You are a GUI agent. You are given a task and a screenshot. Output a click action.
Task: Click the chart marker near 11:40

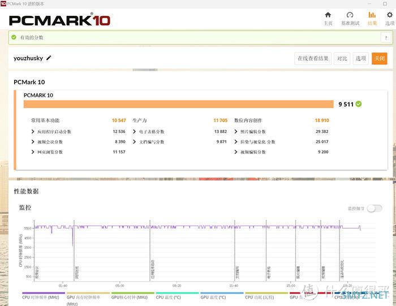(235, 250)
